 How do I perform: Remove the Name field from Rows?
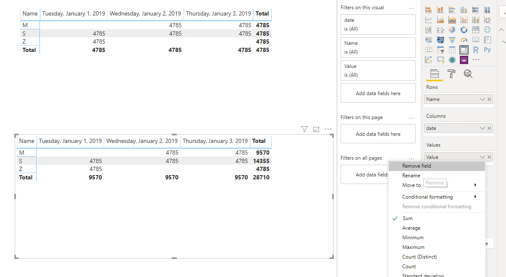point(489,99)
